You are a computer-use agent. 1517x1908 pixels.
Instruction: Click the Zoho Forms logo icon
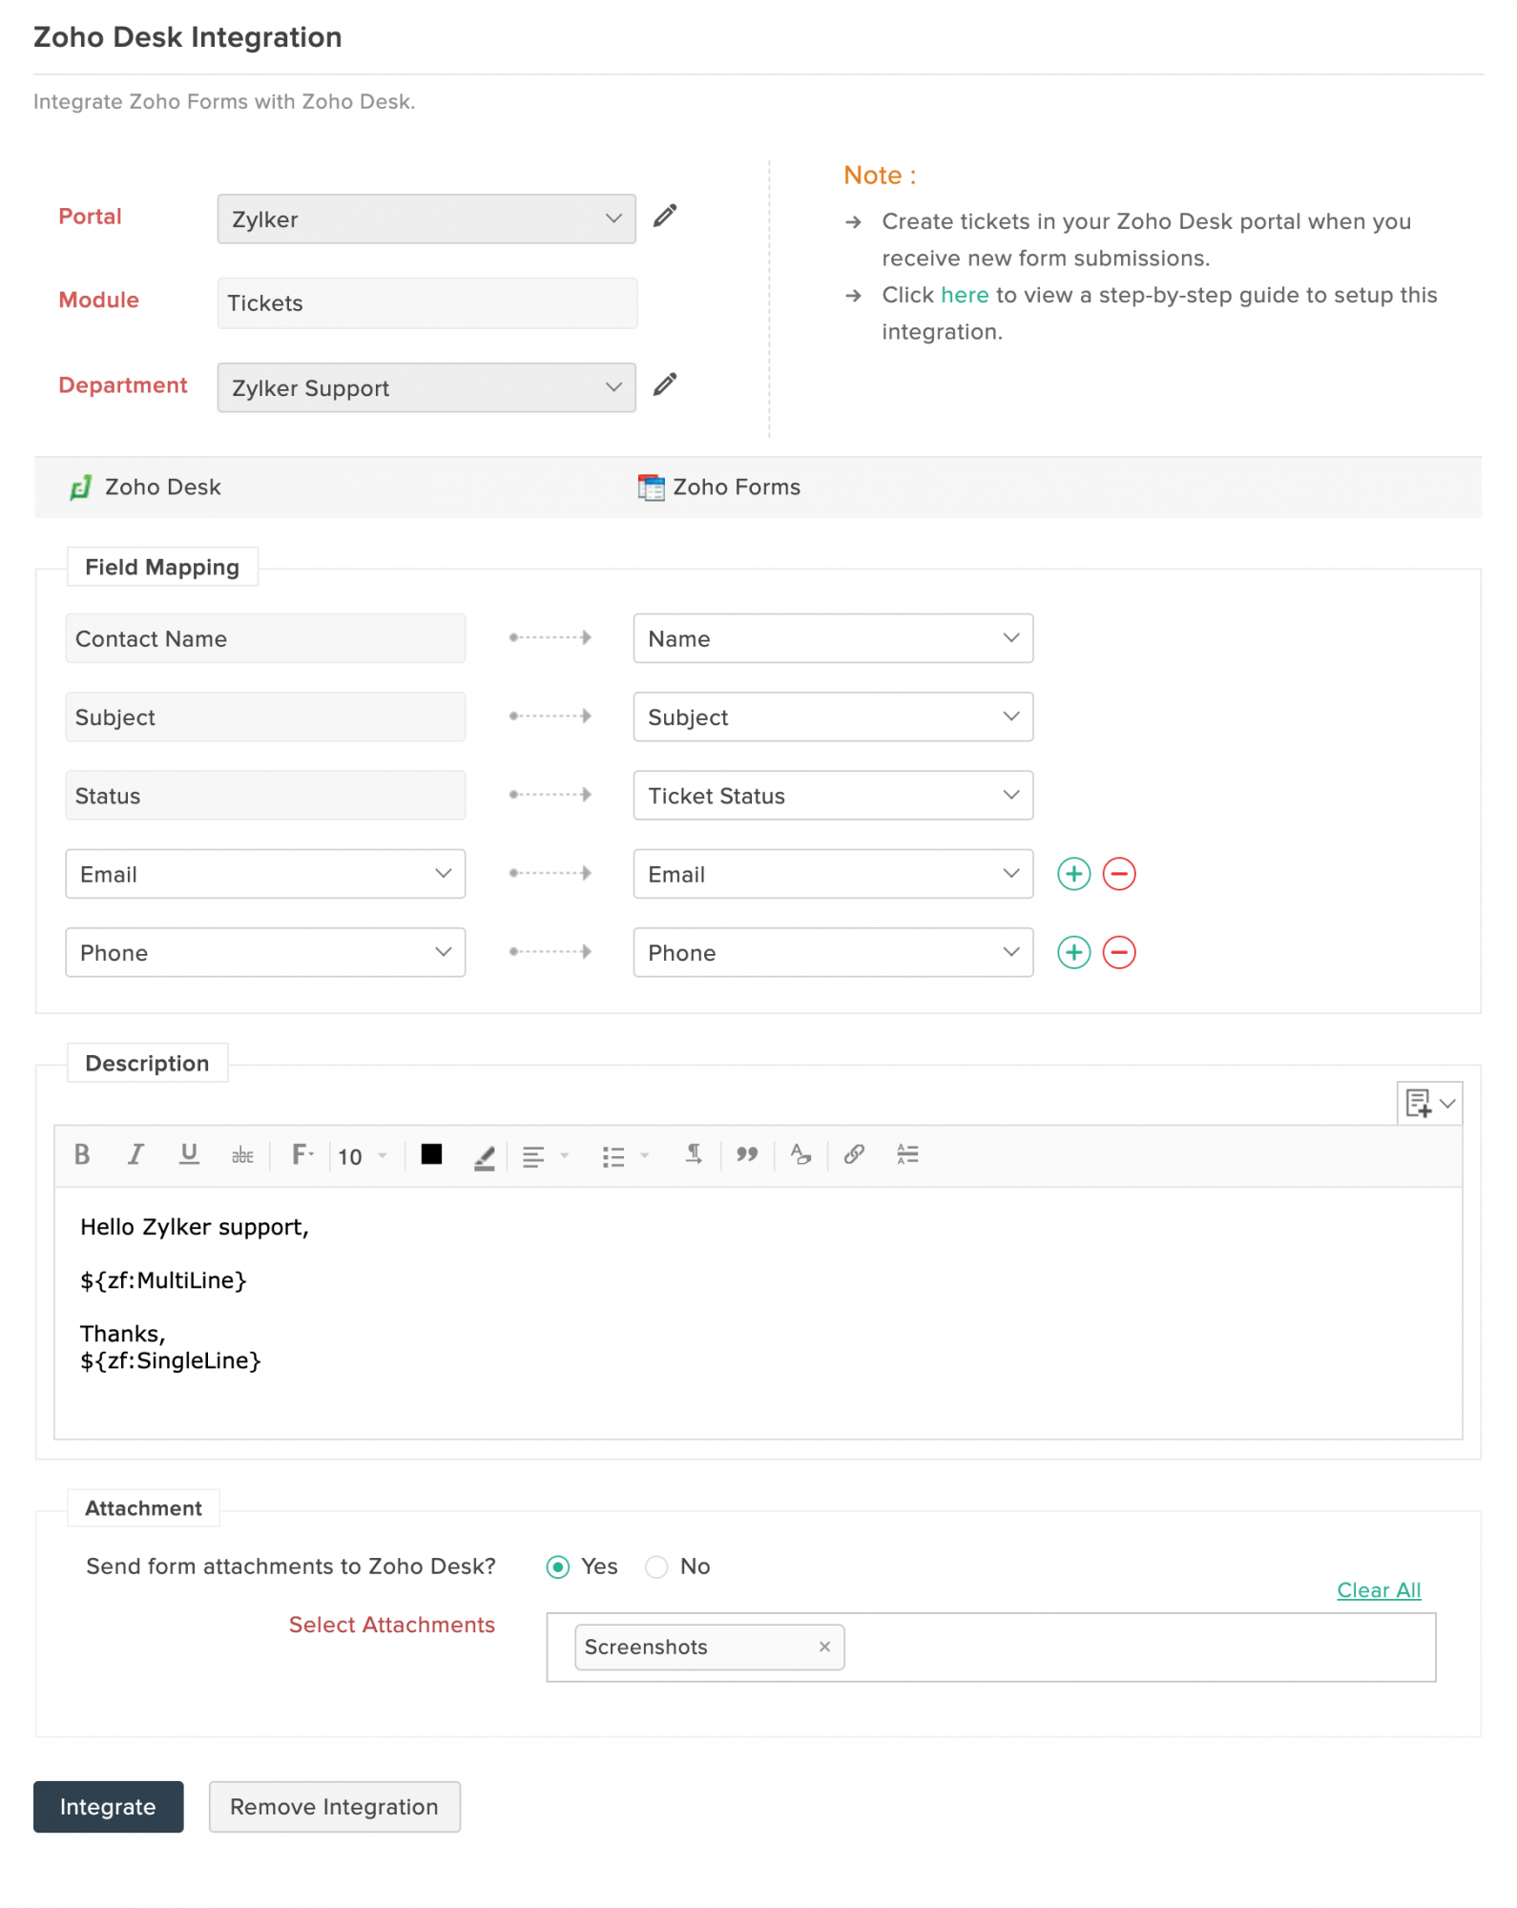651,487
